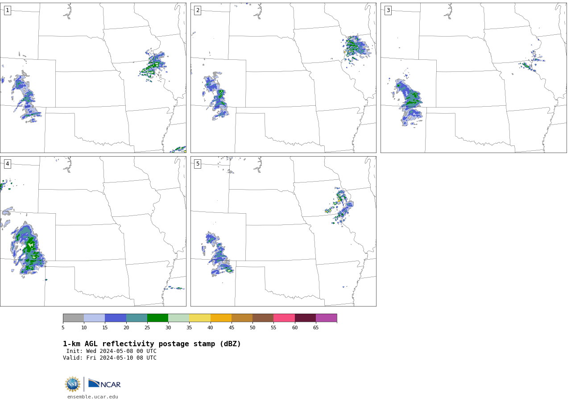Screen dimensions: 571x402
Task: Click the panel number label 1
Action: (x=7, y=10)
